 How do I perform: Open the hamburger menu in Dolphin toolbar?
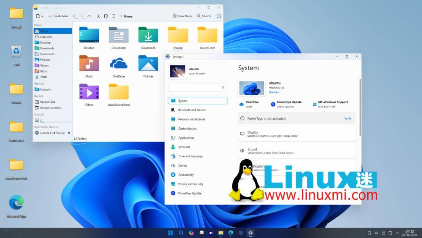(x=219, y=16)
